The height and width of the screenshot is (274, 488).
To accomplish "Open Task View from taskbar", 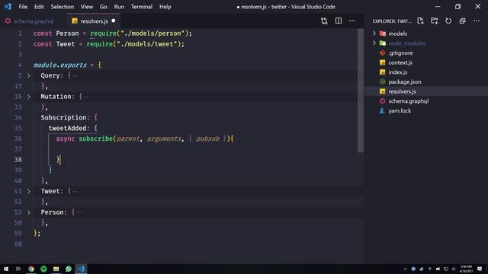I will click(x=18, y=269).
